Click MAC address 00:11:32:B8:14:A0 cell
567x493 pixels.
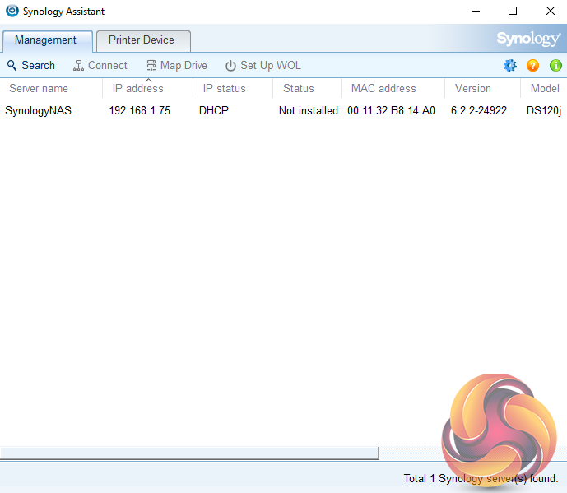click(391, 110)
